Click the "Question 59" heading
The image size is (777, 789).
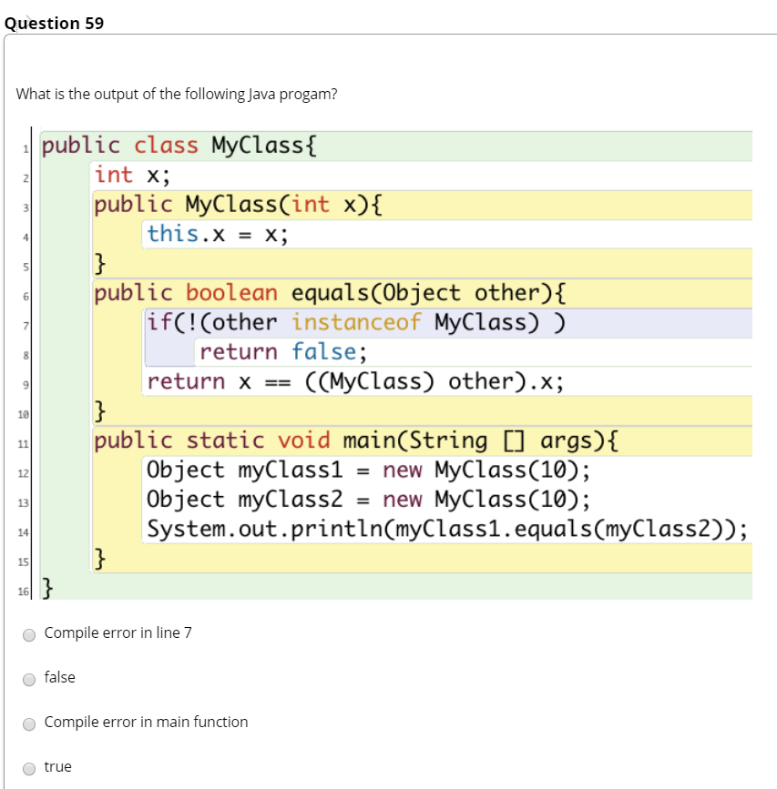pos(53,23)
